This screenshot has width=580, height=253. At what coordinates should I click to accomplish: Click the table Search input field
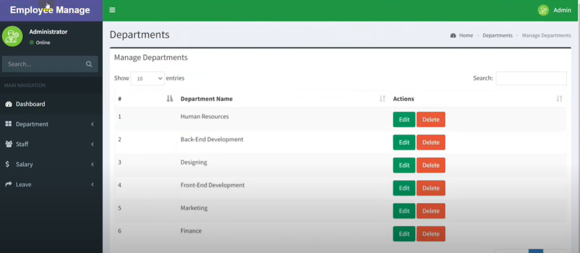(x=531, y=79)
